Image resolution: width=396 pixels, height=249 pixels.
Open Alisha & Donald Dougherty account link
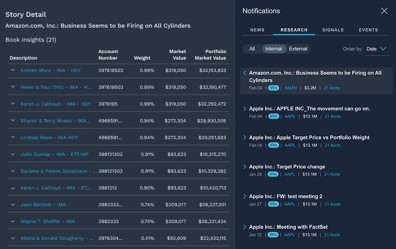[57, 238]
